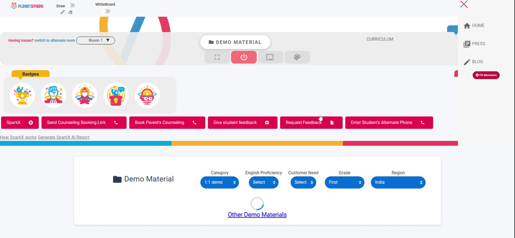
Task: Click the Demo Material folder icon in card
Action: (x=117, y=179)
